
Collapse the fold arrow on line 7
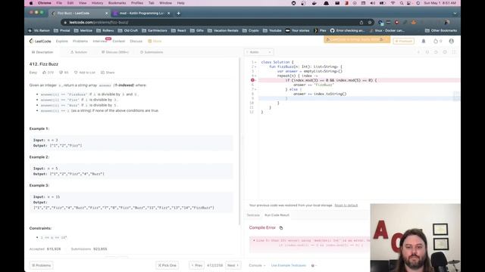255,89
